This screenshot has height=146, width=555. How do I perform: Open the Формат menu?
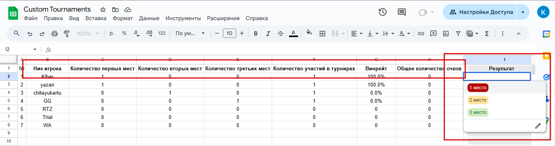click(x=123, y=18)
